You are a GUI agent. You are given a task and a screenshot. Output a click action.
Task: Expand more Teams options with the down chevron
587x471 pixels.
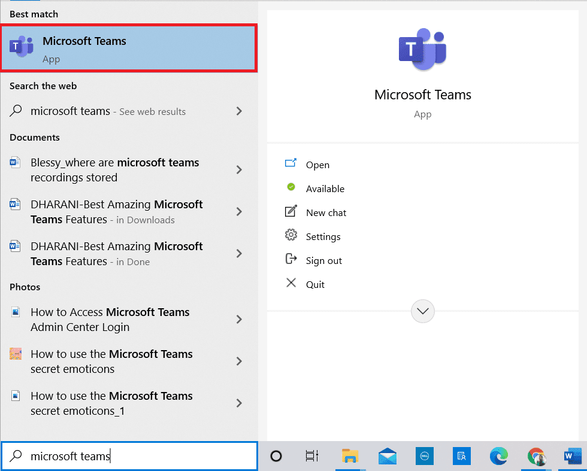(x=422, y=311)
